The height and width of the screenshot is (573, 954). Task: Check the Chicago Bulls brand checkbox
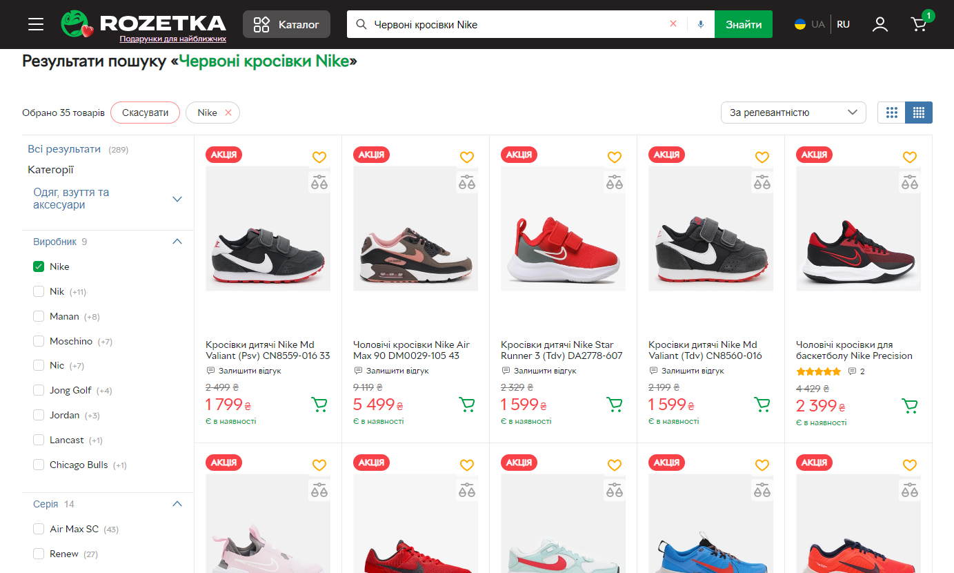(x=39, y=465)
